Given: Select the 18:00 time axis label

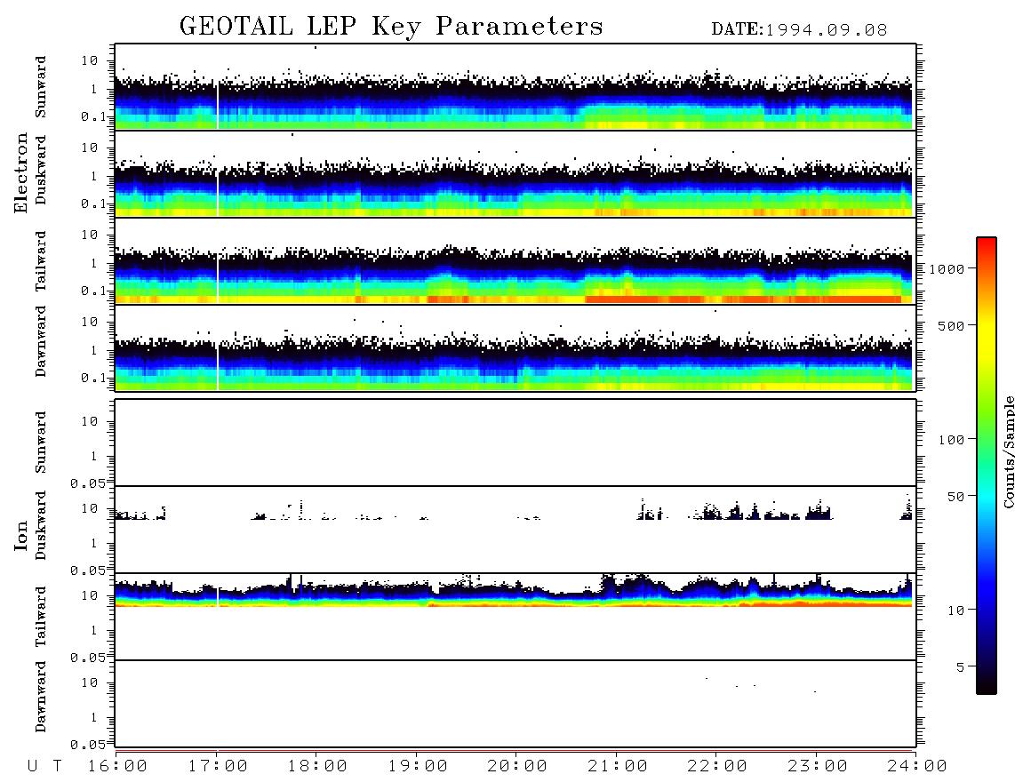Looking at the screenshot, I should pyautogui.click(x=317, y=766).
